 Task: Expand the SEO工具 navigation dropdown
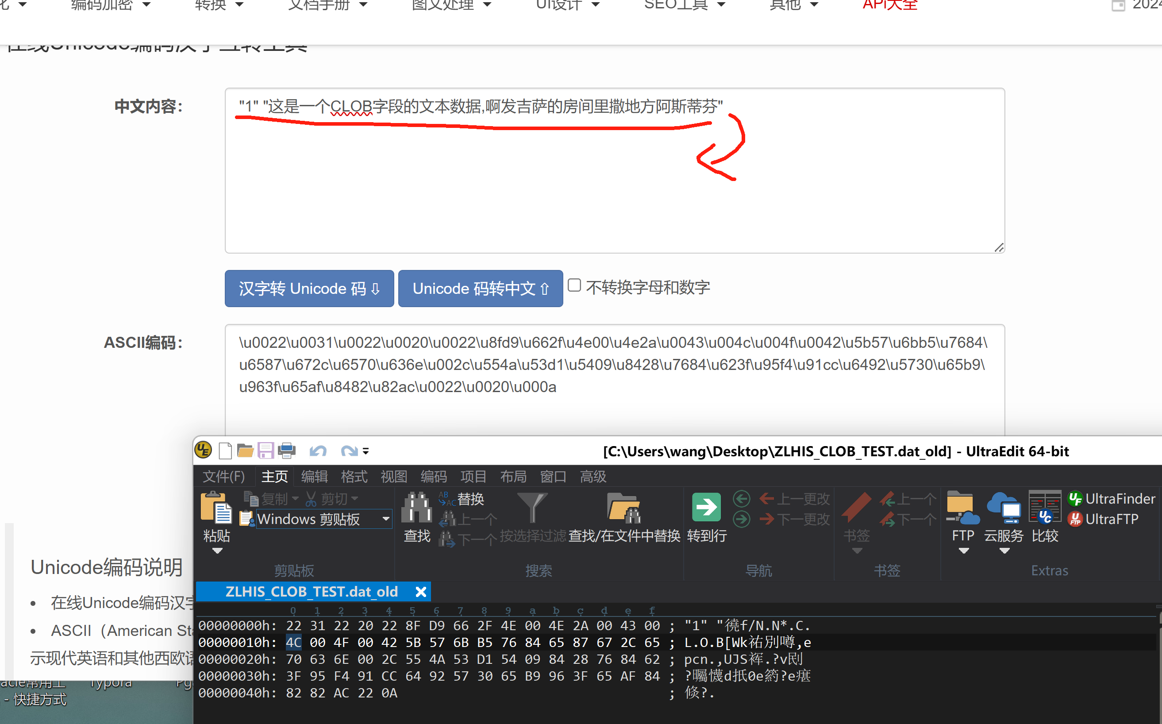(x=684, y=5)
